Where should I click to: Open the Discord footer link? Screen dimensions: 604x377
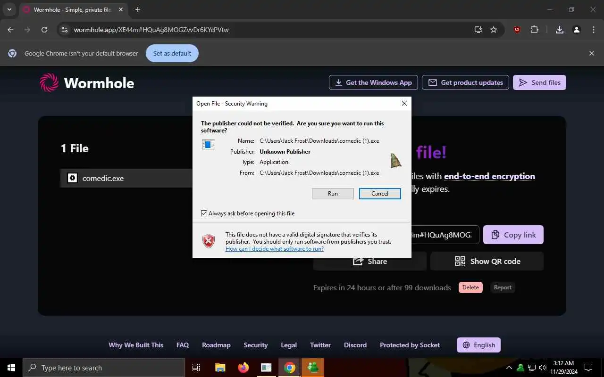click(x=355, y=345)
